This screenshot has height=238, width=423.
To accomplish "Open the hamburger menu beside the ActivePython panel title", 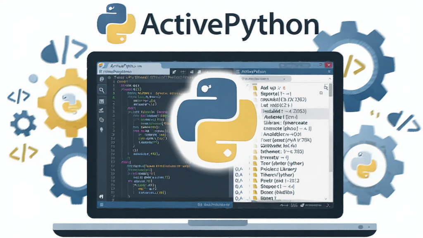I will 238,71.
